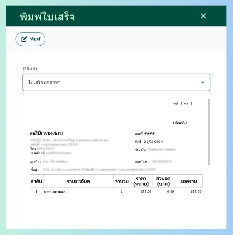Click the page indicator หน้า 1 จาก 1
Image resolution: width=233 pixels, height=235 pixels.
(x=183, y=103)
